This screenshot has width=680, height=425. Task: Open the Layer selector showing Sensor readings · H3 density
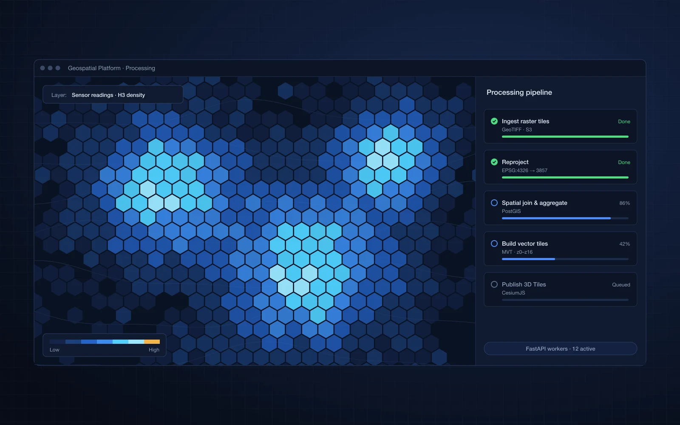click(113, 95)
